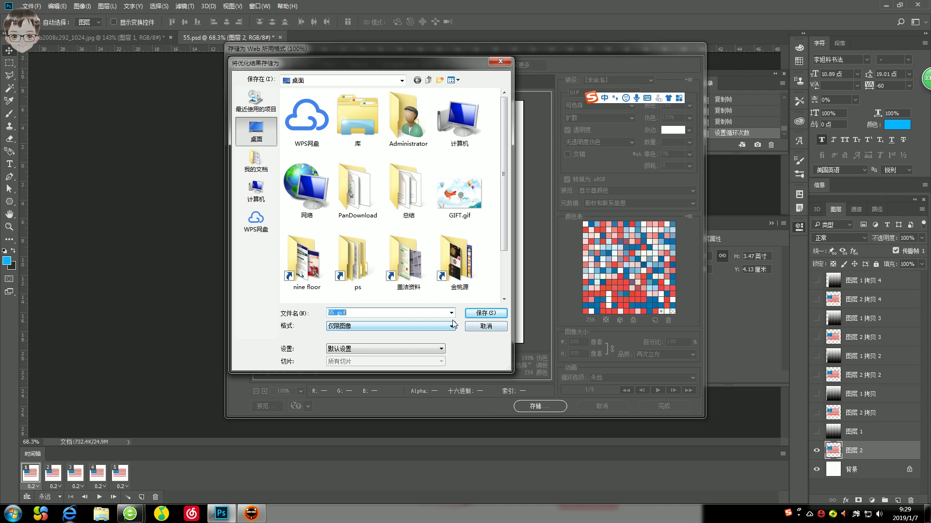Create new folder in save dialog

tap(440, 80)
